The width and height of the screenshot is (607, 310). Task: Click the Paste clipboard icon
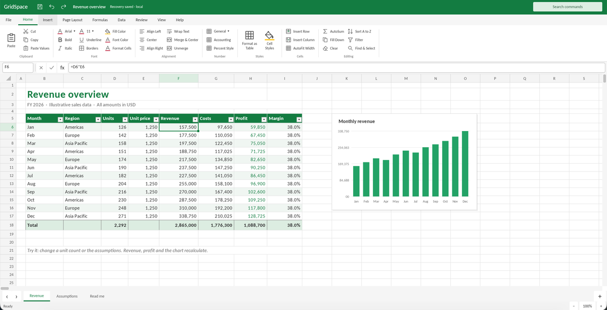click(x=11, y=39)
